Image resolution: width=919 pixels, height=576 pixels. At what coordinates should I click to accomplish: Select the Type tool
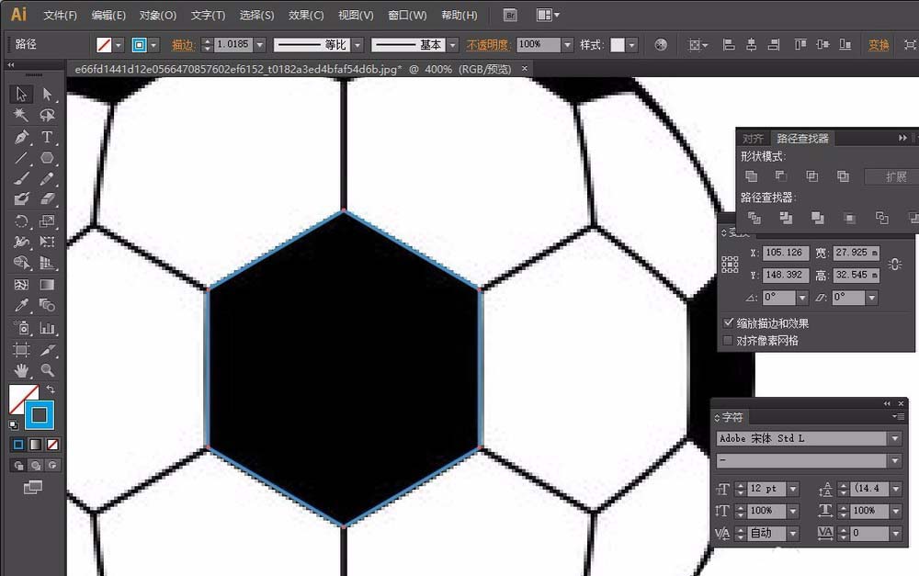(47, 137)
